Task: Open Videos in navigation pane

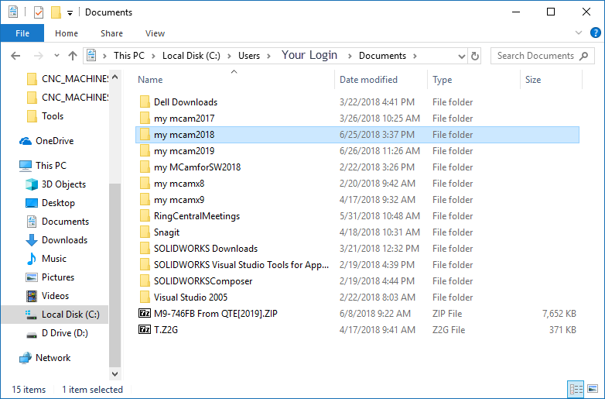Action: point(47,296)
